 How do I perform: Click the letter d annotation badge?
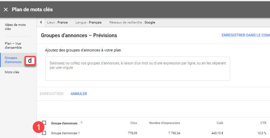tap(30, 61)
